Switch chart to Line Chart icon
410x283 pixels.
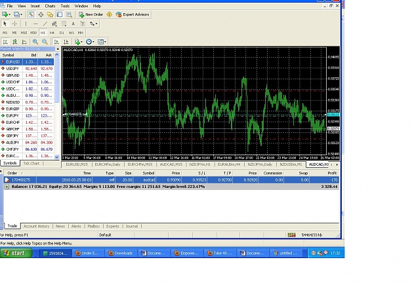click(24, 42)
